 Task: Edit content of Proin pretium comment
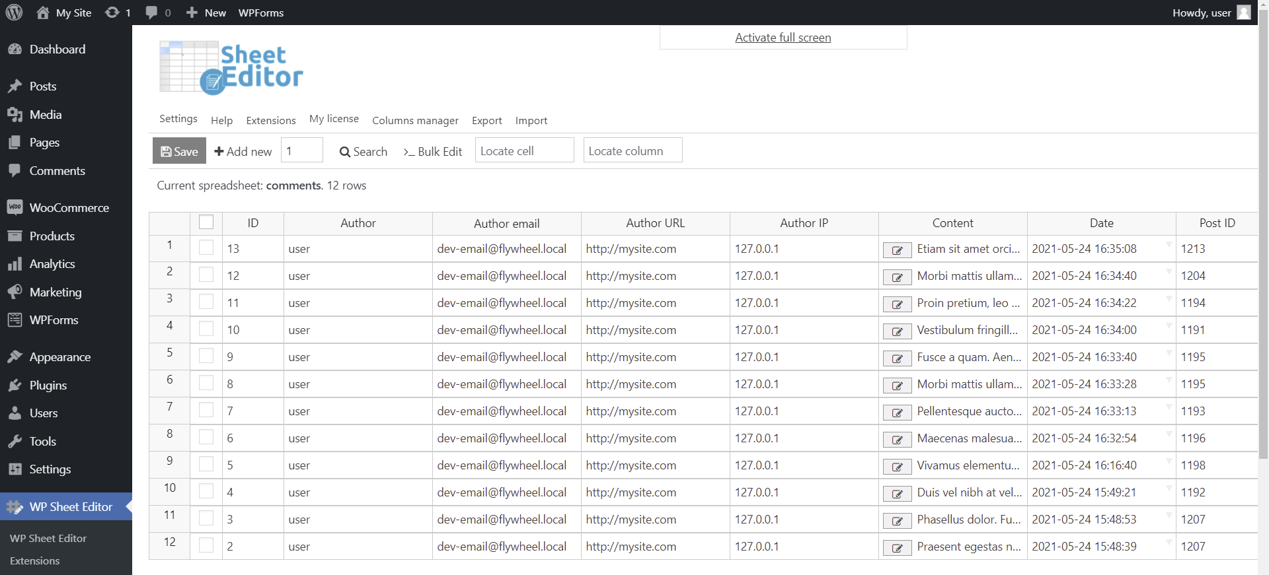tap(898, 304)
